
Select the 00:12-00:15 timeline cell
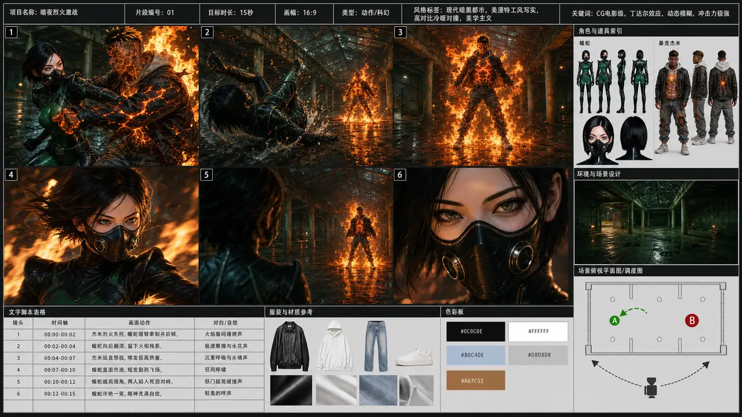tap(59, 393)
